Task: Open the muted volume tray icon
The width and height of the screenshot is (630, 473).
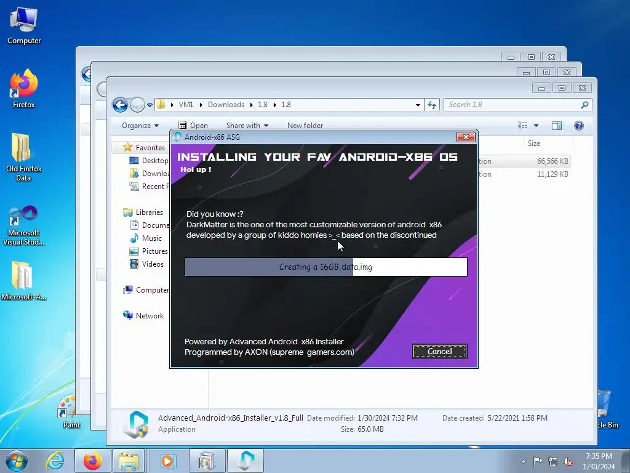Action: pyautogui.click(x=568, y=461)
